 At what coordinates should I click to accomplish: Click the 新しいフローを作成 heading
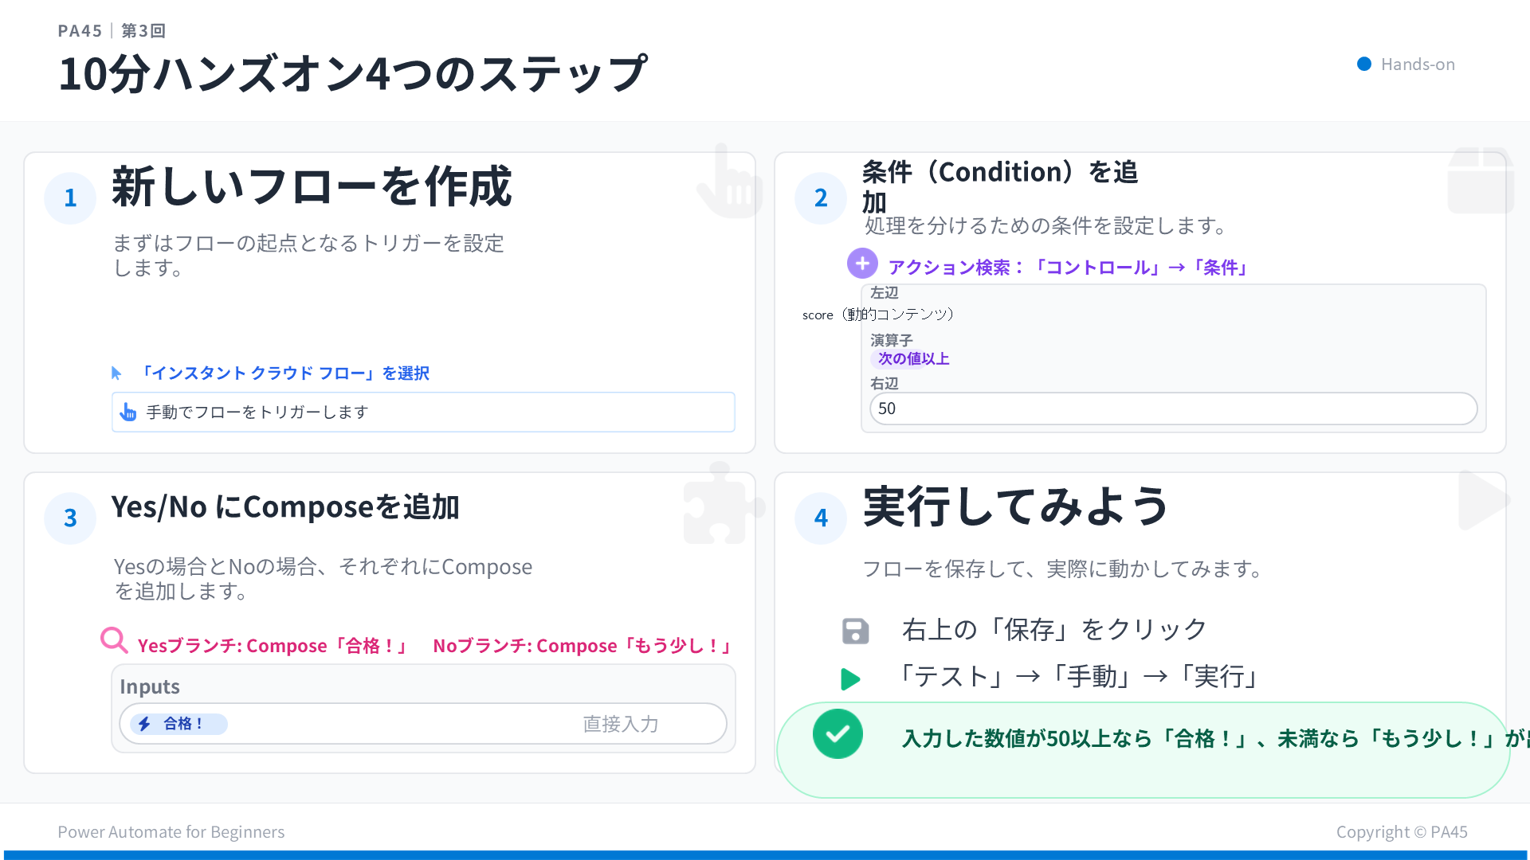312,187
